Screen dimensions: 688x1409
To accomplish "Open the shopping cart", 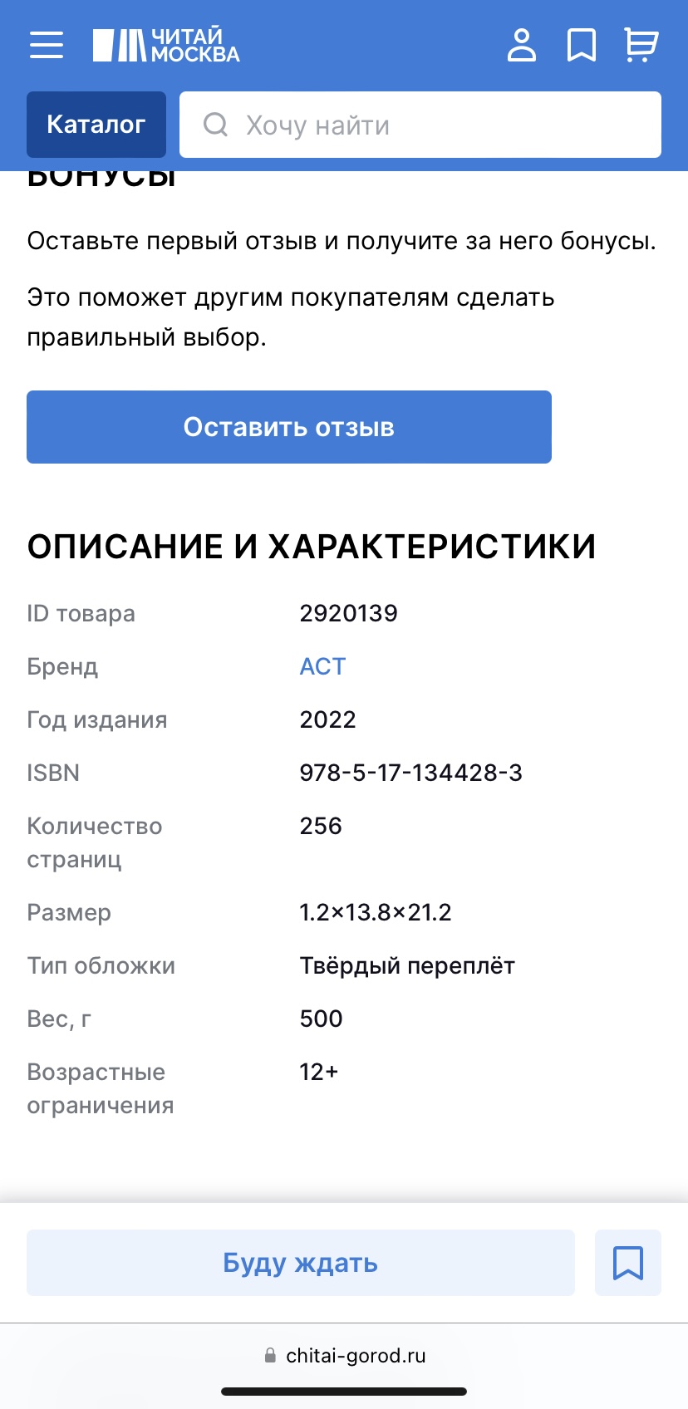I will click(641, 45).
